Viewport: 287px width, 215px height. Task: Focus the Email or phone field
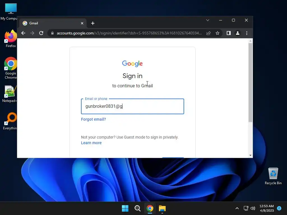tap(133, 106)
